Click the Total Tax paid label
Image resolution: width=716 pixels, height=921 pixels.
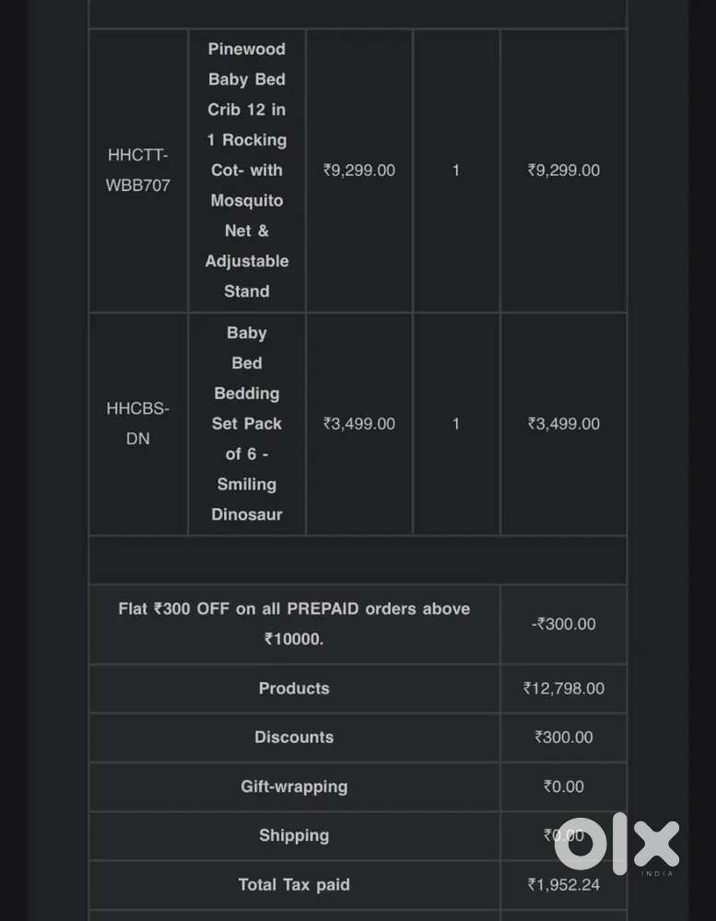click(x=294, y=885)
